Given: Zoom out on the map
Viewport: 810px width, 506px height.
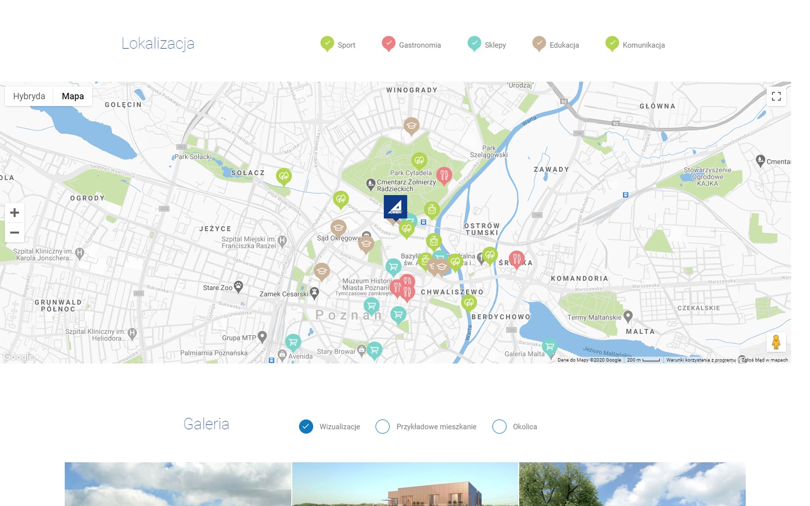Looking at the screenshot, I should (15, 233).
